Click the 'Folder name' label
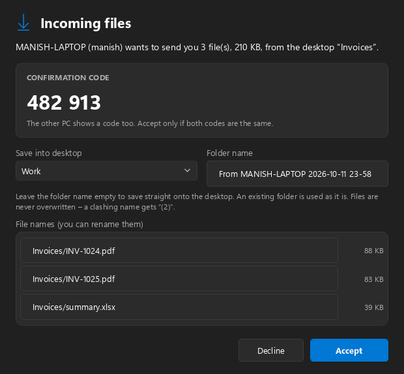 pyautogui.click(x=229, y=153)
